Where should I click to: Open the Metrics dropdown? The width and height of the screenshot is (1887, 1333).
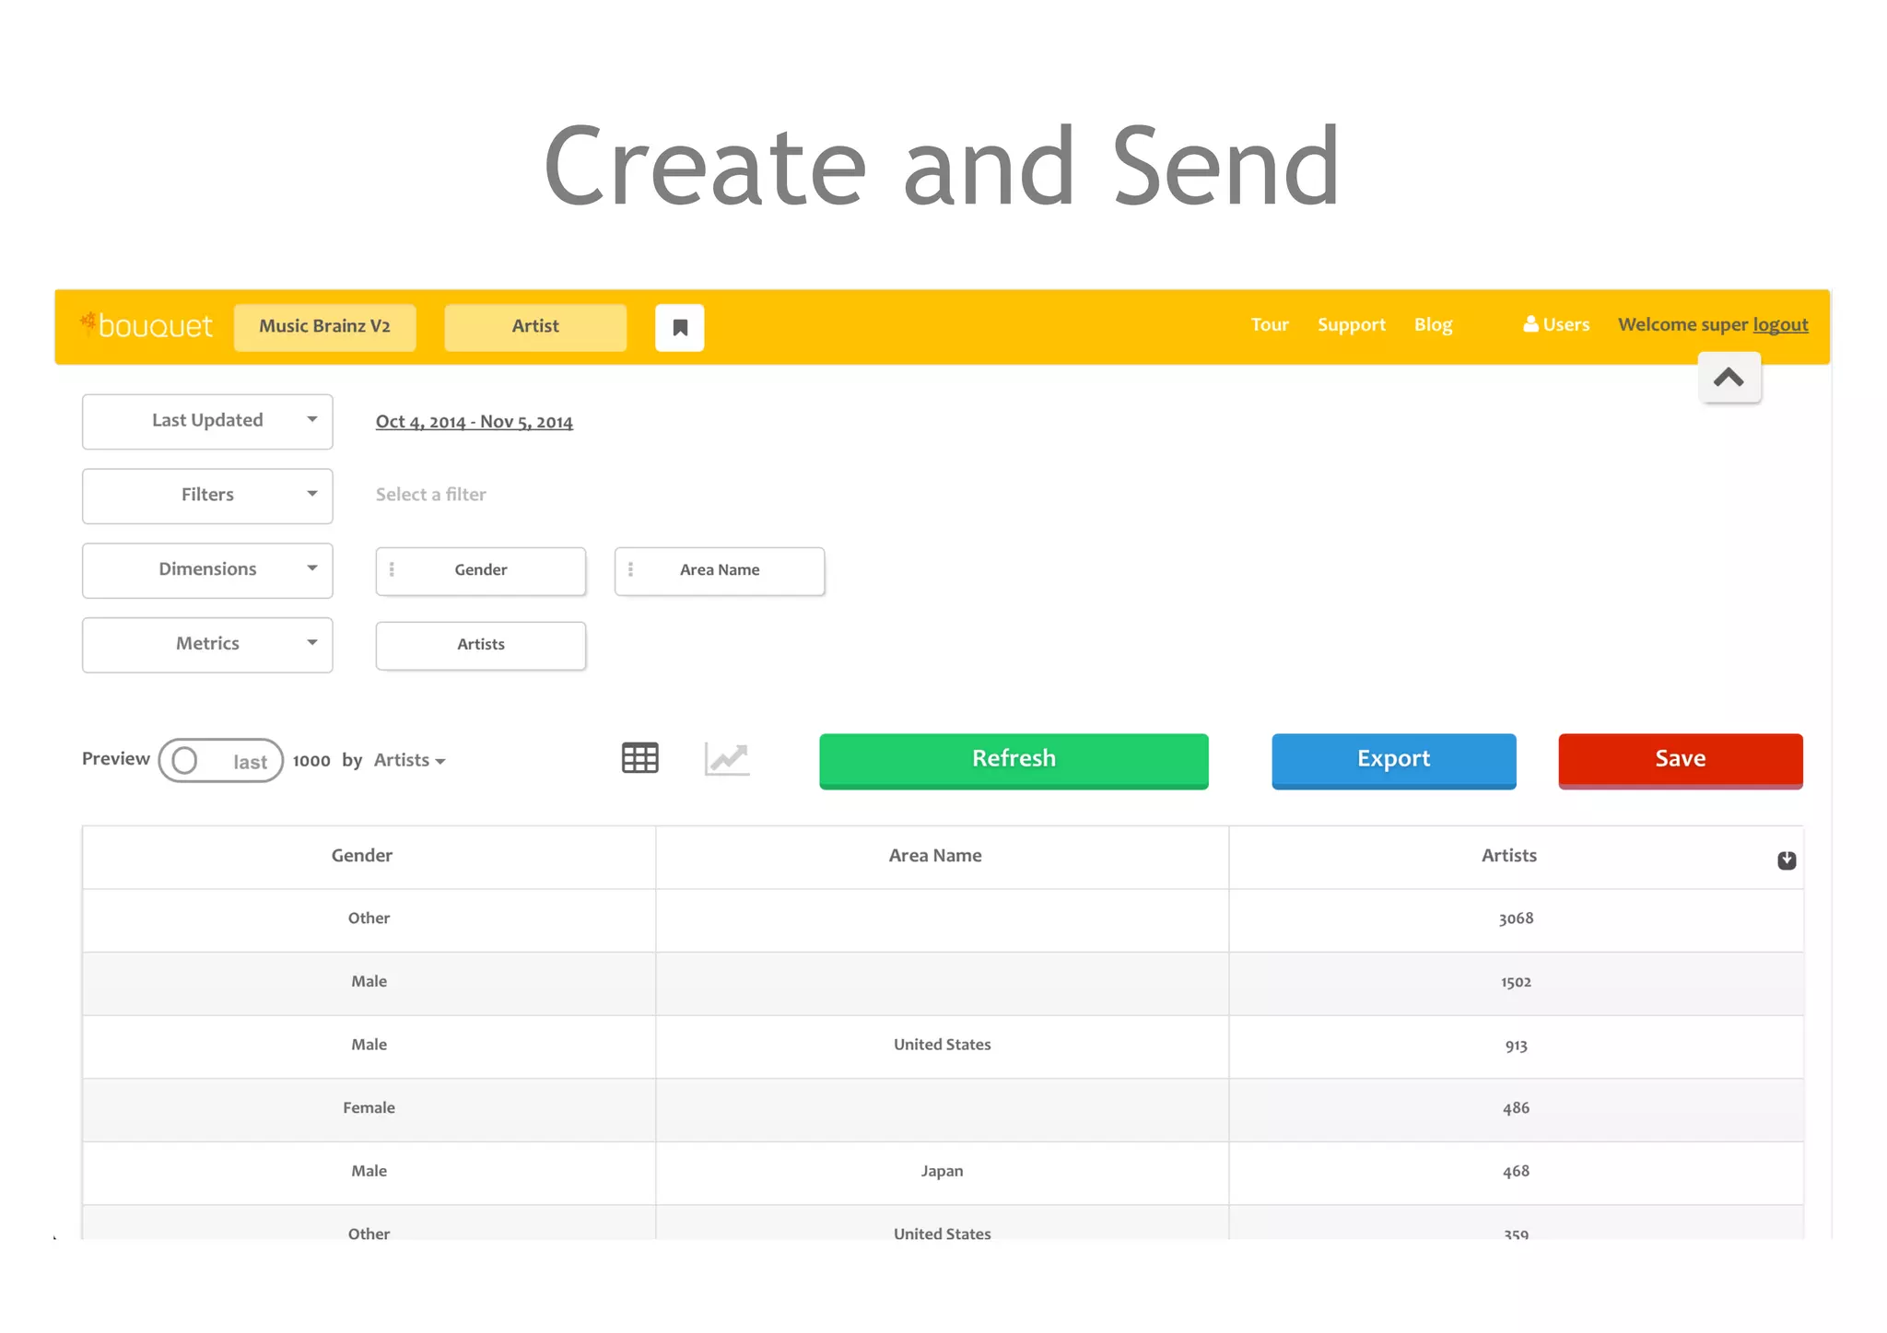tap(207, 645)
